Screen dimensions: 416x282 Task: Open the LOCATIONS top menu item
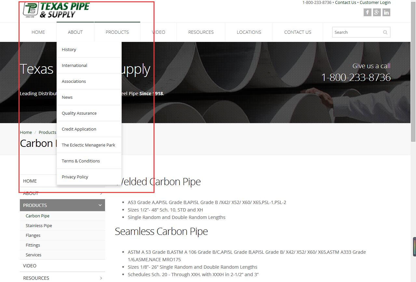pyautogui.click(x=249, y=32)
